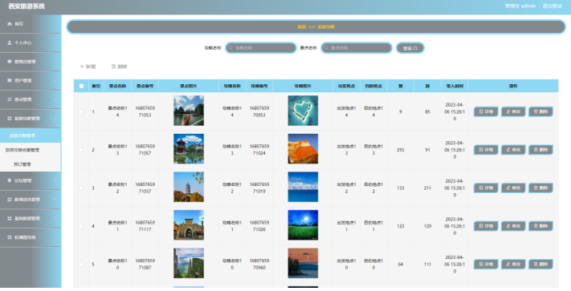Focus the 景点名称 search input
Viewport: 571px width, 291px height.
point(357,48)
